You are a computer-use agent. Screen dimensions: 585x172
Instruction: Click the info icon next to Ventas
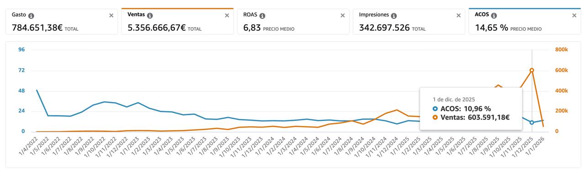click(150, 16)
